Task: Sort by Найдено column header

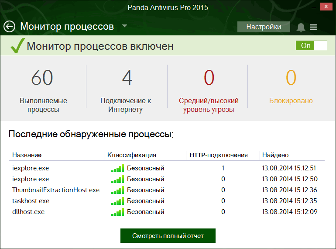Action: [x=275, y=155]
